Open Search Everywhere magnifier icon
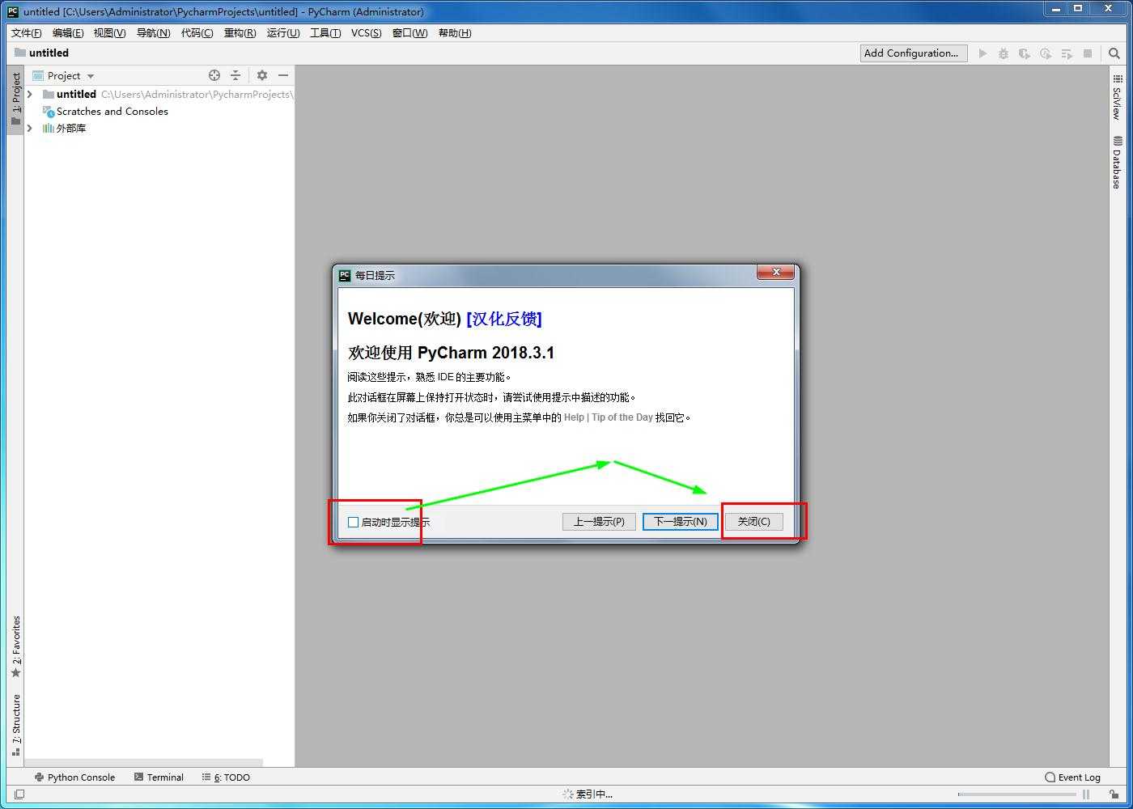Screen dimensions: 1133x809 [1114, 53]
